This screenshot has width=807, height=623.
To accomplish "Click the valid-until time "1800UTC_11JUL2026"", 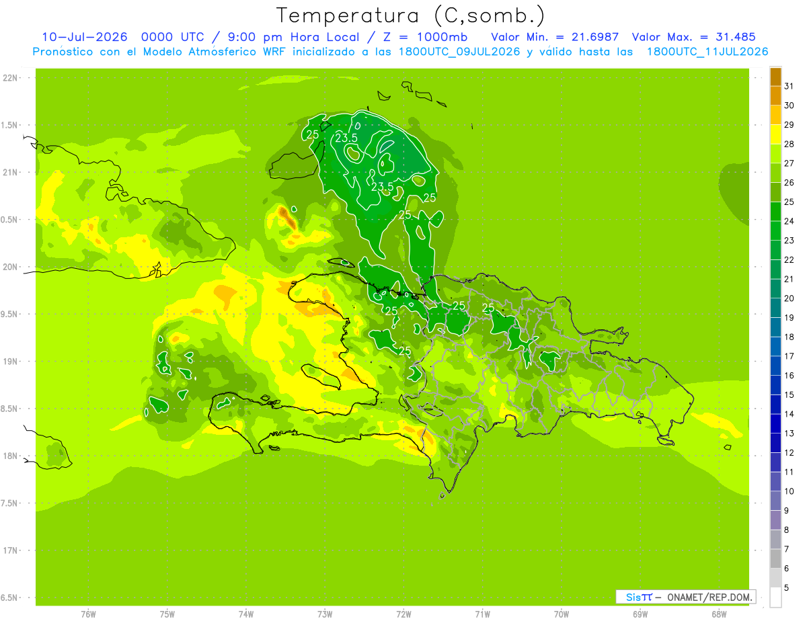I will pyautogui.click(x=707, y=52).
